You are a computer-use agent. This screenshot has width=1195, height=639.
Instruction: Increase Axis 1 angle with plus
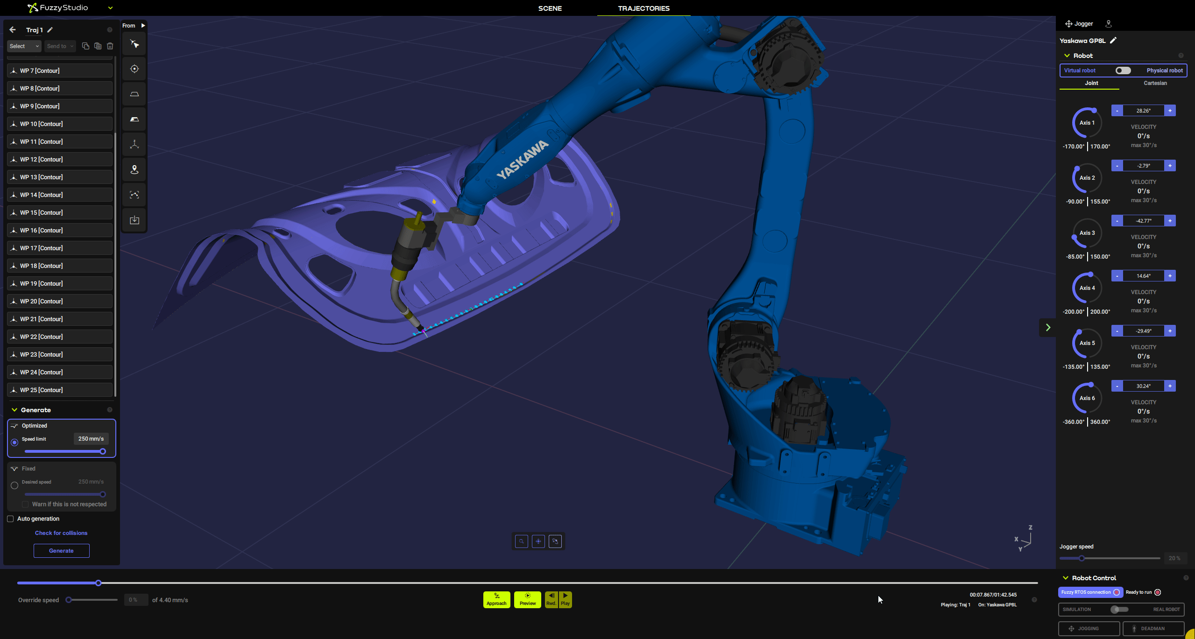[x=1170, y=111]
